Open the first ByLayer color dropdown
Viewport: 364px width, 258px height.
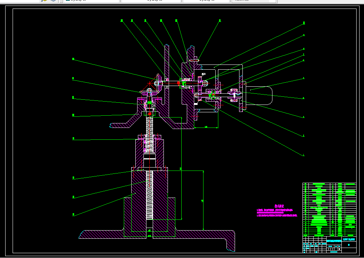pos(91,1)
